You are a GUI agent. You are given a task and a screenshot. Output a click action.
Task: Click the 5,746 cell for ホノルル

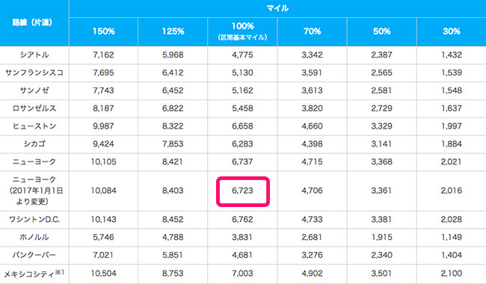tap(103, 237)
